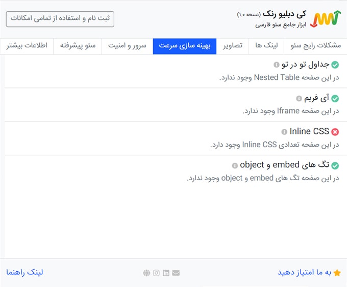Screen dimensions: 347x287
Task: Click info icon next to آی فریم
Action: click(x=299, y=98)
